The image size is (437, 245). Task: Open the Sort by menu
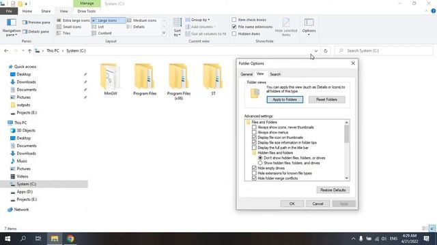(x=178, y=27)
